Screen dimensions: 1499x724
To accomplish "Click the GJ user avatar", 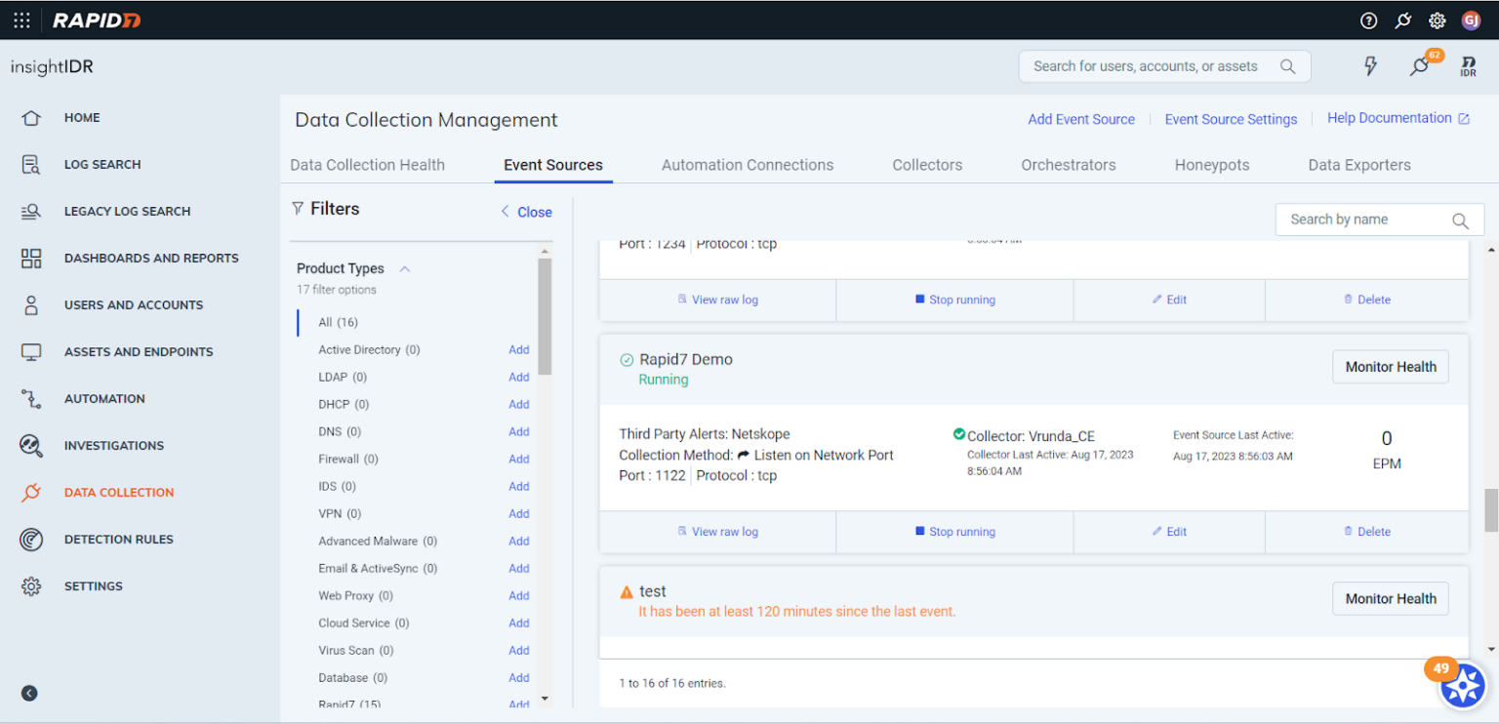I will (1471, 20).
